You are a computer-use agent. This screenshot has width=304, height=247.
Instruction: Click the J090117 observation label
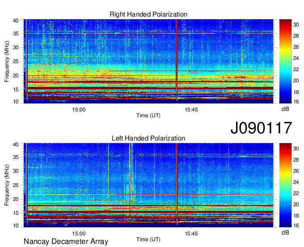pyautogui.click(x=261, y=128)
